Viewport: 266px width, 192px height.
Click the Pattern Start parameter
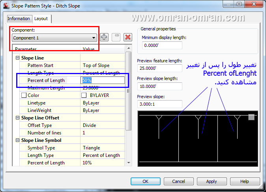pos(40,65)
